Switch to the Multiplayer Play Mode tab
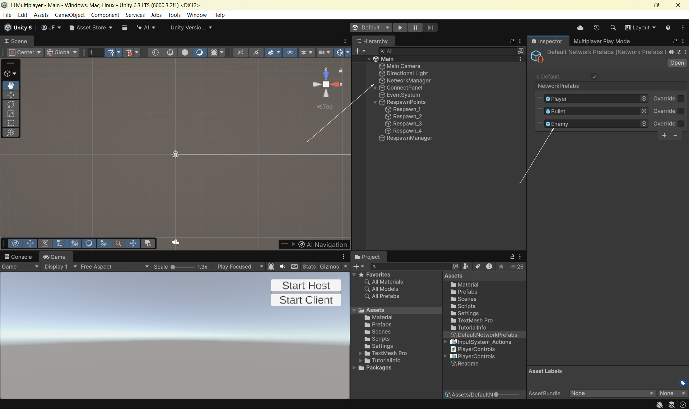Screen dimensions: 689x409 (x=601, y=41)
